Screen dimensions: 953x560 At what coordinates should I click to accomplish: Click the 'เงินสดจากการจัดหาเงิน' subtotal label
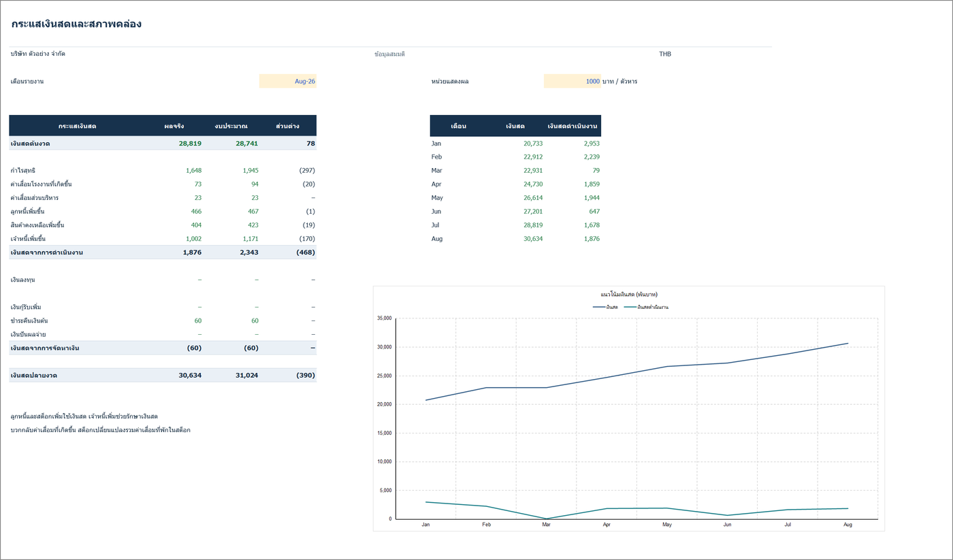pos(45,348)
